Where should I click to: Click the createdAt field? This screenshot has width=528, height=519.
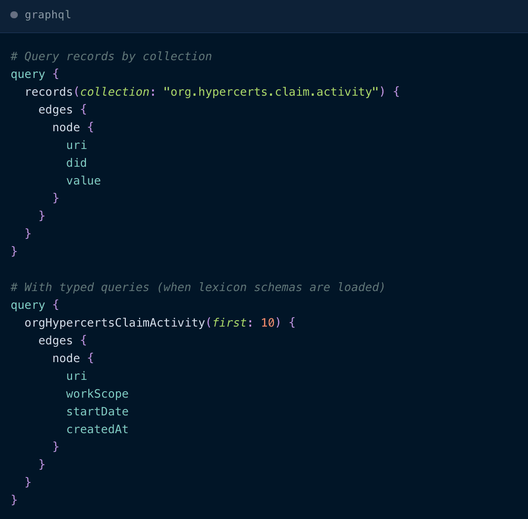pyautogui.click(x=97, y=429)
